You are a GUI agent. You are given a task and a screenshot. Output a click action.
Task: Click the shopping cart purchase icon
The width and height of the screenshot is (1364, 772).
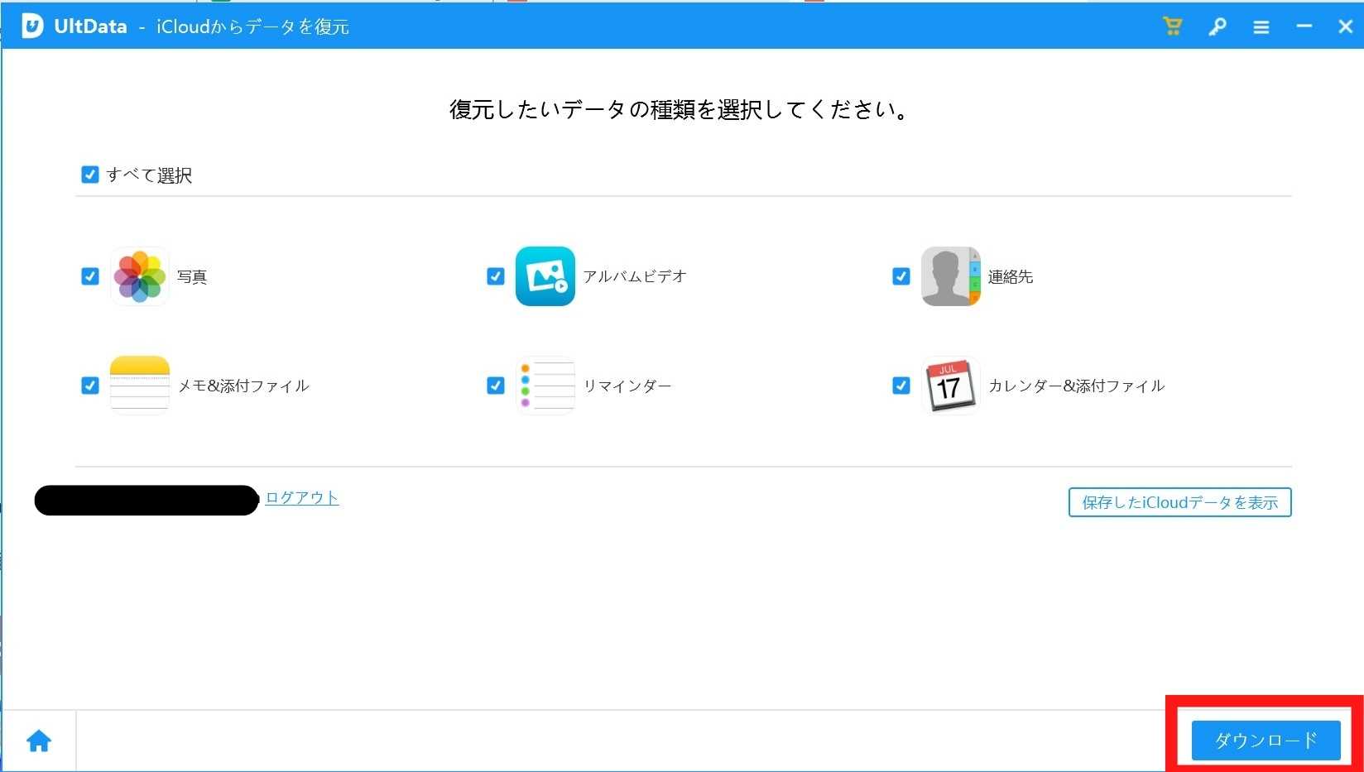tap(1172, 26)
